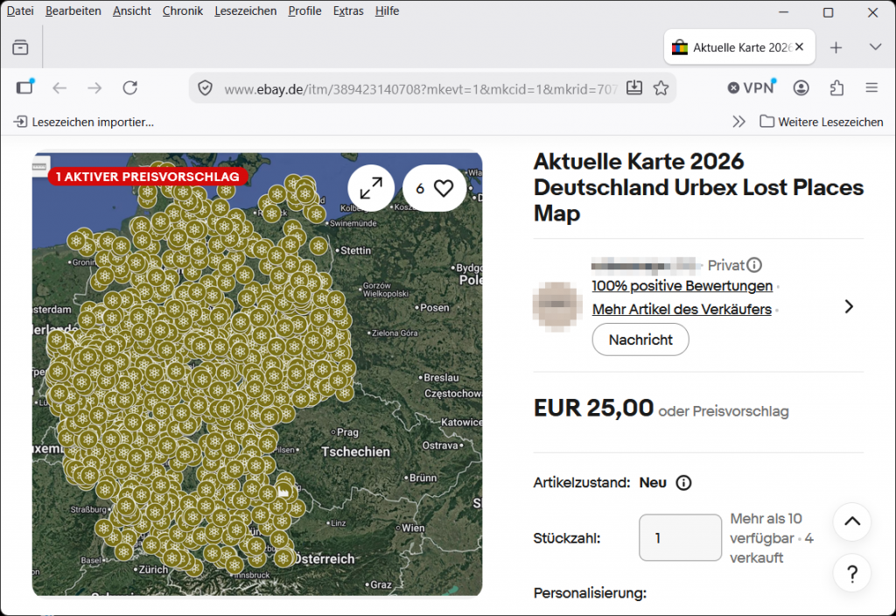896x616 pixels.
Task: Show Artikelzustand info icon
Action: coord(683,483)
